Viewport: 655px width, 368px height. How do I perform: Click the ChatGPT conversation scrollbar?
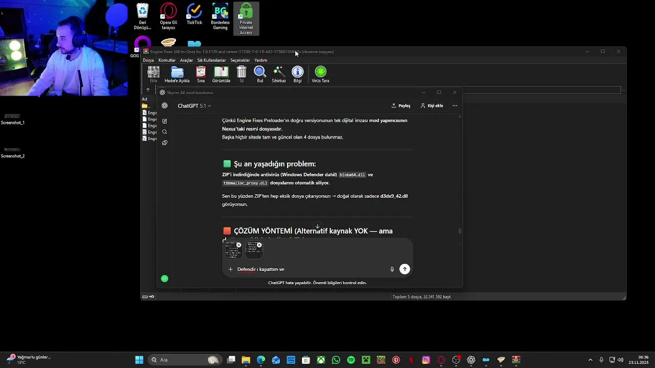pyautogui.click(x=460, y=231)
